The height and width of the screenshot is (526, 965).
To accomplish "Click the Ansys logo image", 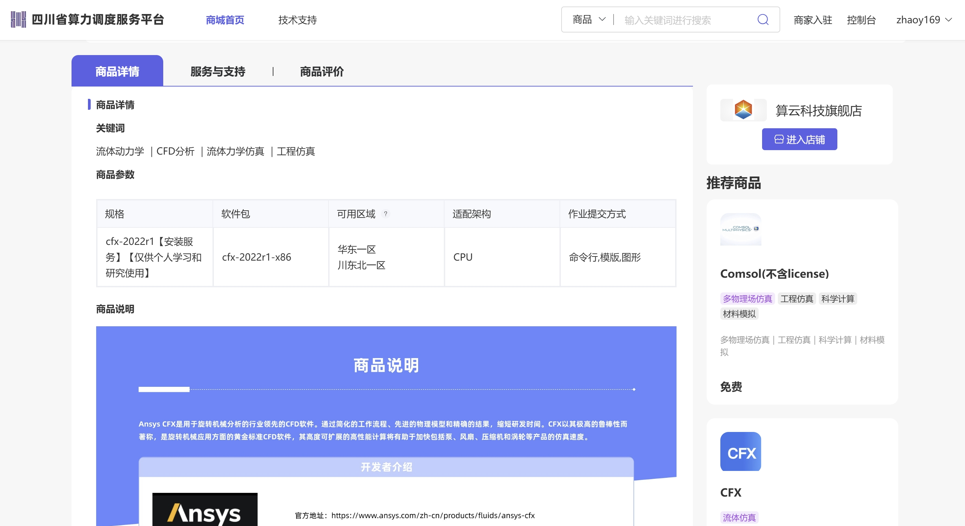I will tap(205, 510).
